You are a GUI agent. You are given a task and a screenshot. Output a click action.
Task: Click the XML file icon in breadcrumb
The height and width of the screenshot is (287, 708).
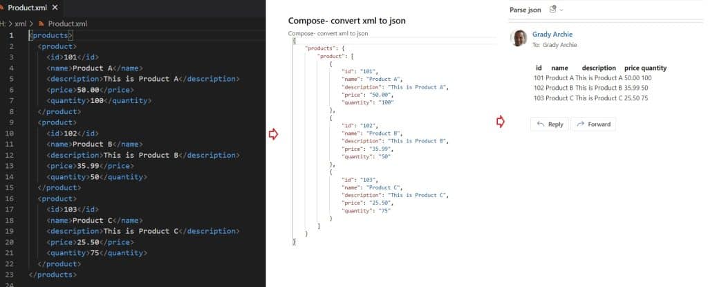(40, 24)
